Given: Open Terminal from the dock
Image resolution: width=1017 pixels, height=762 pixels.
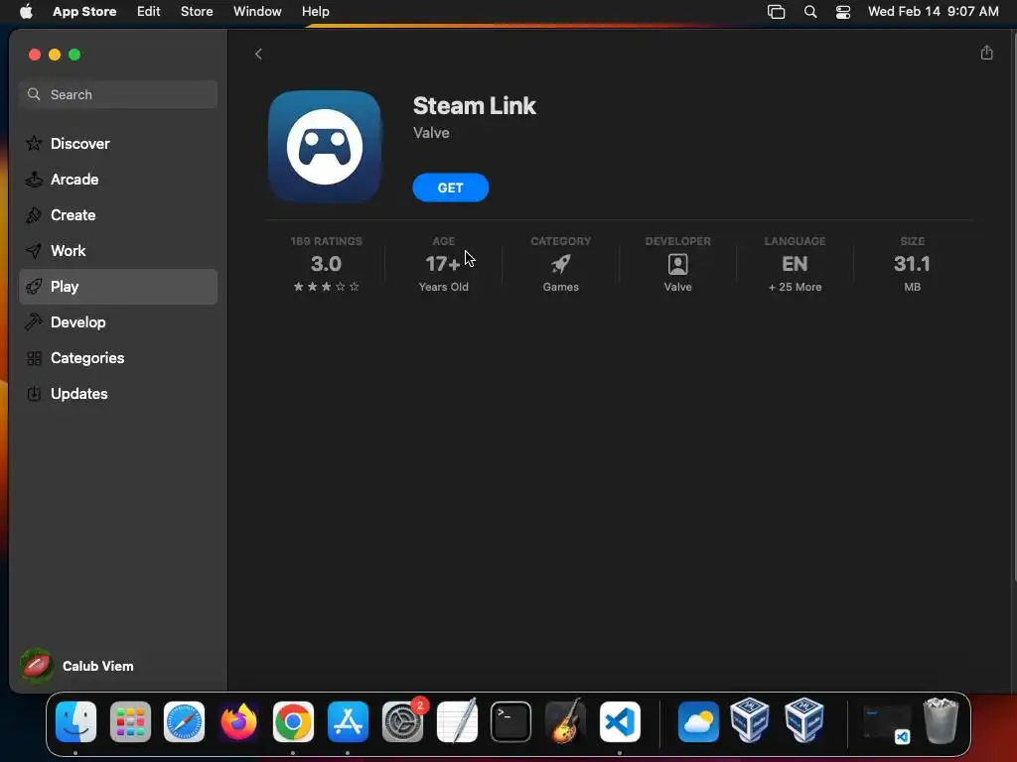Looking at the screenshot, I should point(511,721).
